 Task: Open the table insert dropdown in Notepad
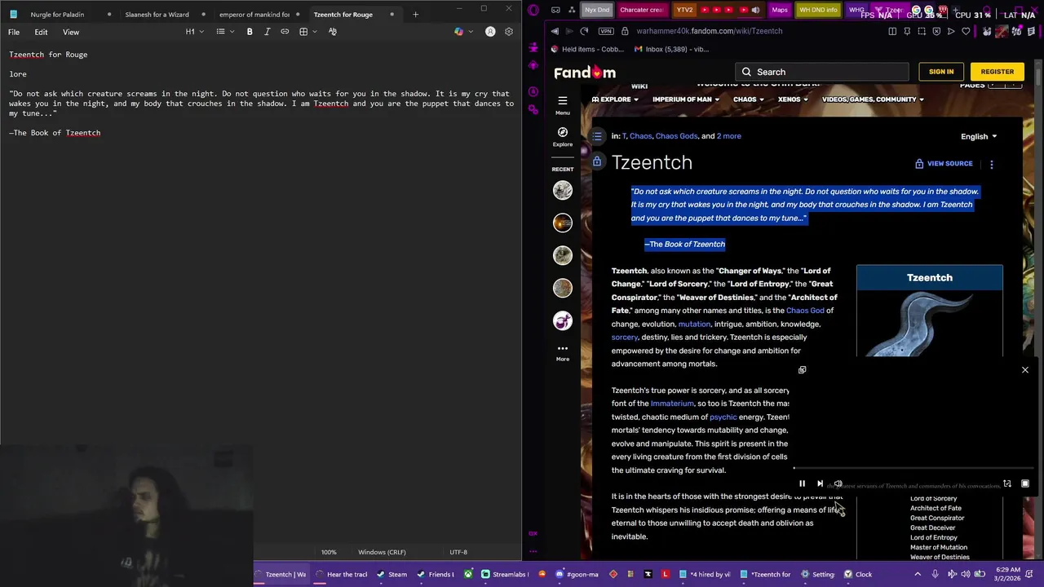point(307,32)
